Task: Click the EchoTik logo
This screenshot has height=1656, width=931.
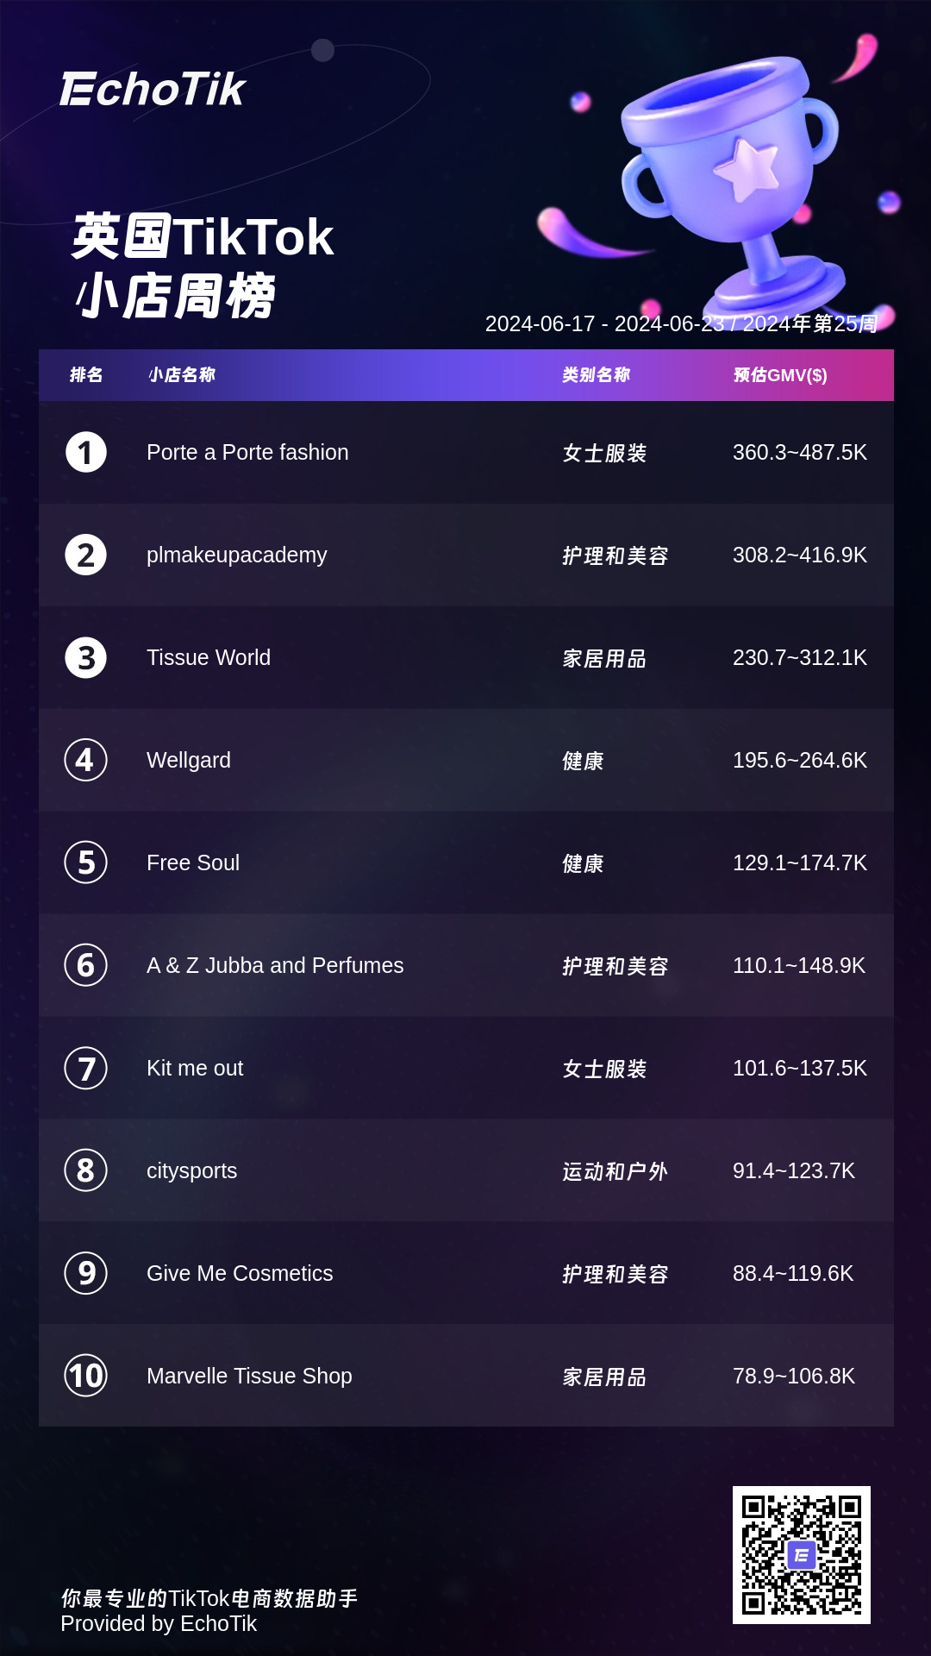Action: pyautogui.click(x=153, y=90)
